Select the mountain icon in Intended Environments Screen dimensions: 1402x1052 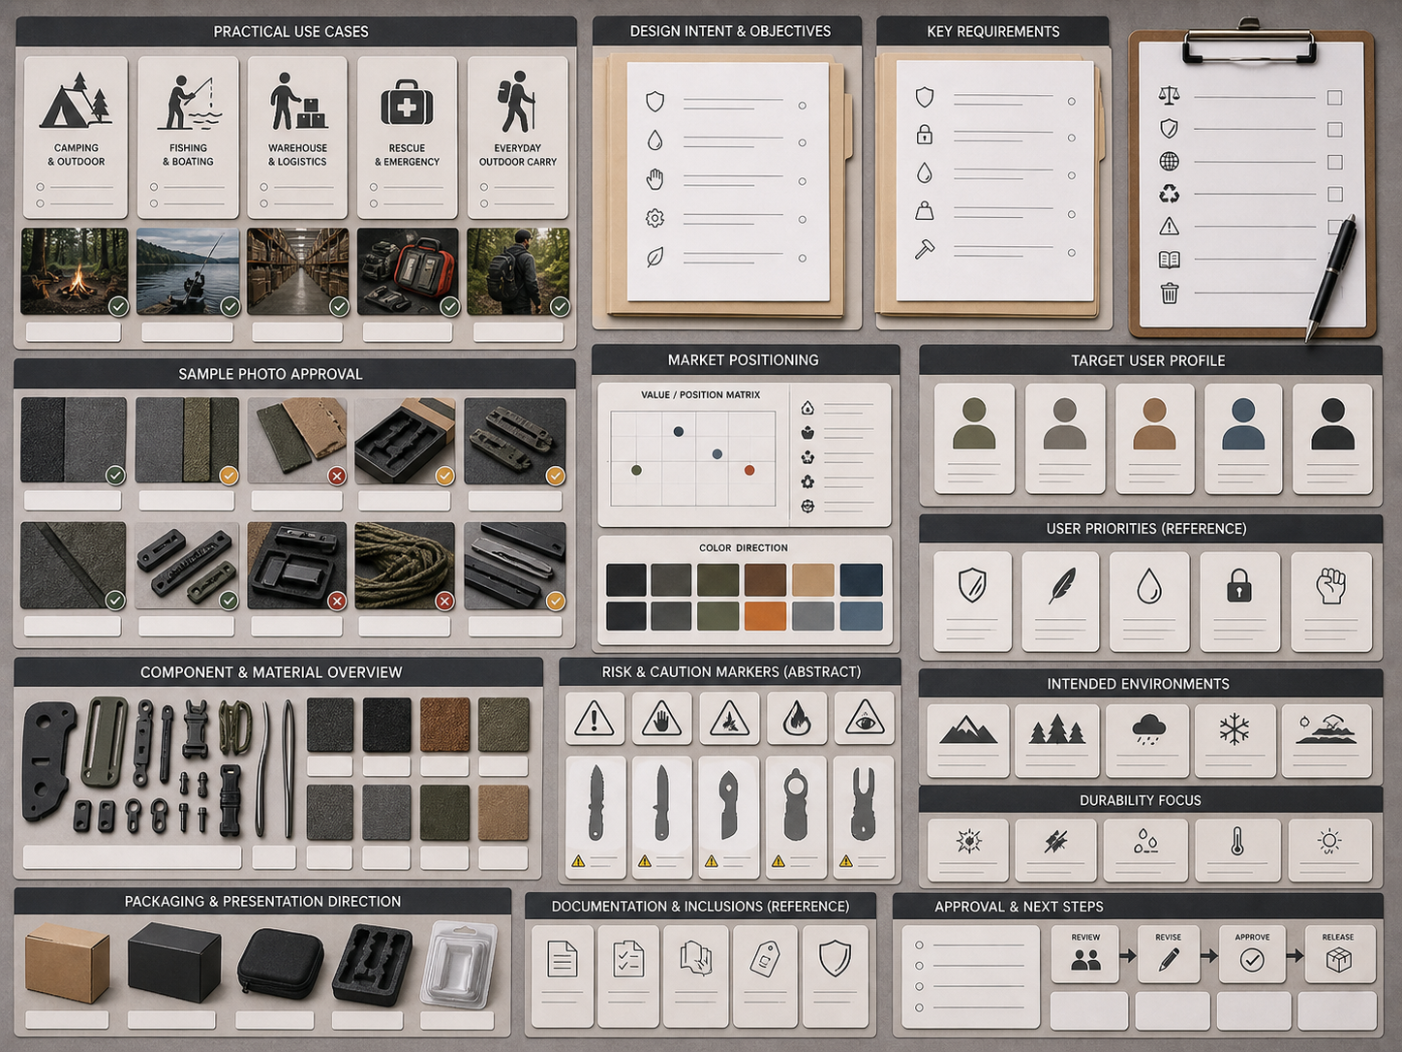click(x=968, y=729)
